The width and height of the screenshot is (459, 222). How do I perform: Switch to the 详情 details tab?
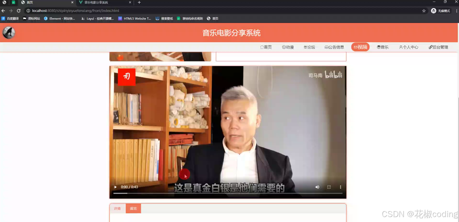pyautogui.click(x=117, y=208)
